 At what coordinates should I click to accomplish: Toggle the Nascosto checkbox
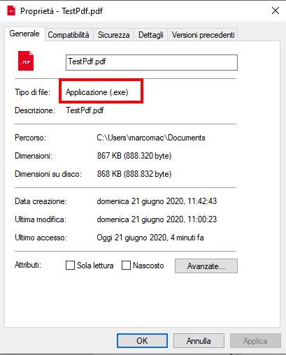click(126, 266)
